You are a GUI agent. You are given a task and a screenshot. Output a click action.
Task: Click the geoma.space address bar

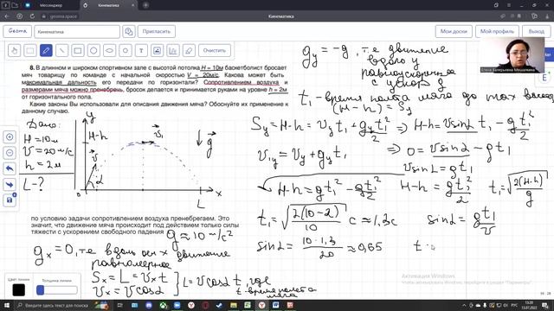pyautogui.click(x=63, y=16)
